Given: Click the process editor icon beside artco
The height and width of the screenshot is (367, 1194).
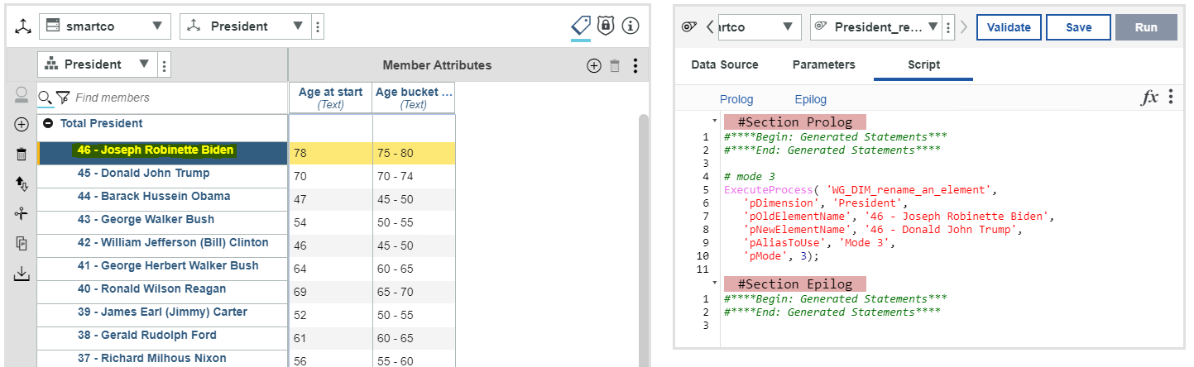Looking at the screenshot, I should 688,26.
